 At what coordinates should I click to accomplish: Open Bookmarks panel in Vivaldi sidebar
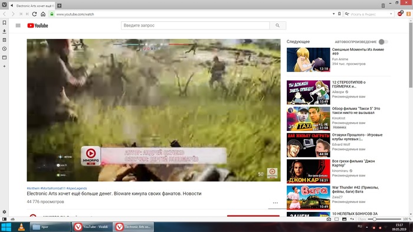[x=4, y=23]
